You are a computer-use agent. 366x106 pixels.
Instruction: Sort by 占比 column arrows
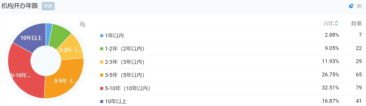click(x=336, y=23)
